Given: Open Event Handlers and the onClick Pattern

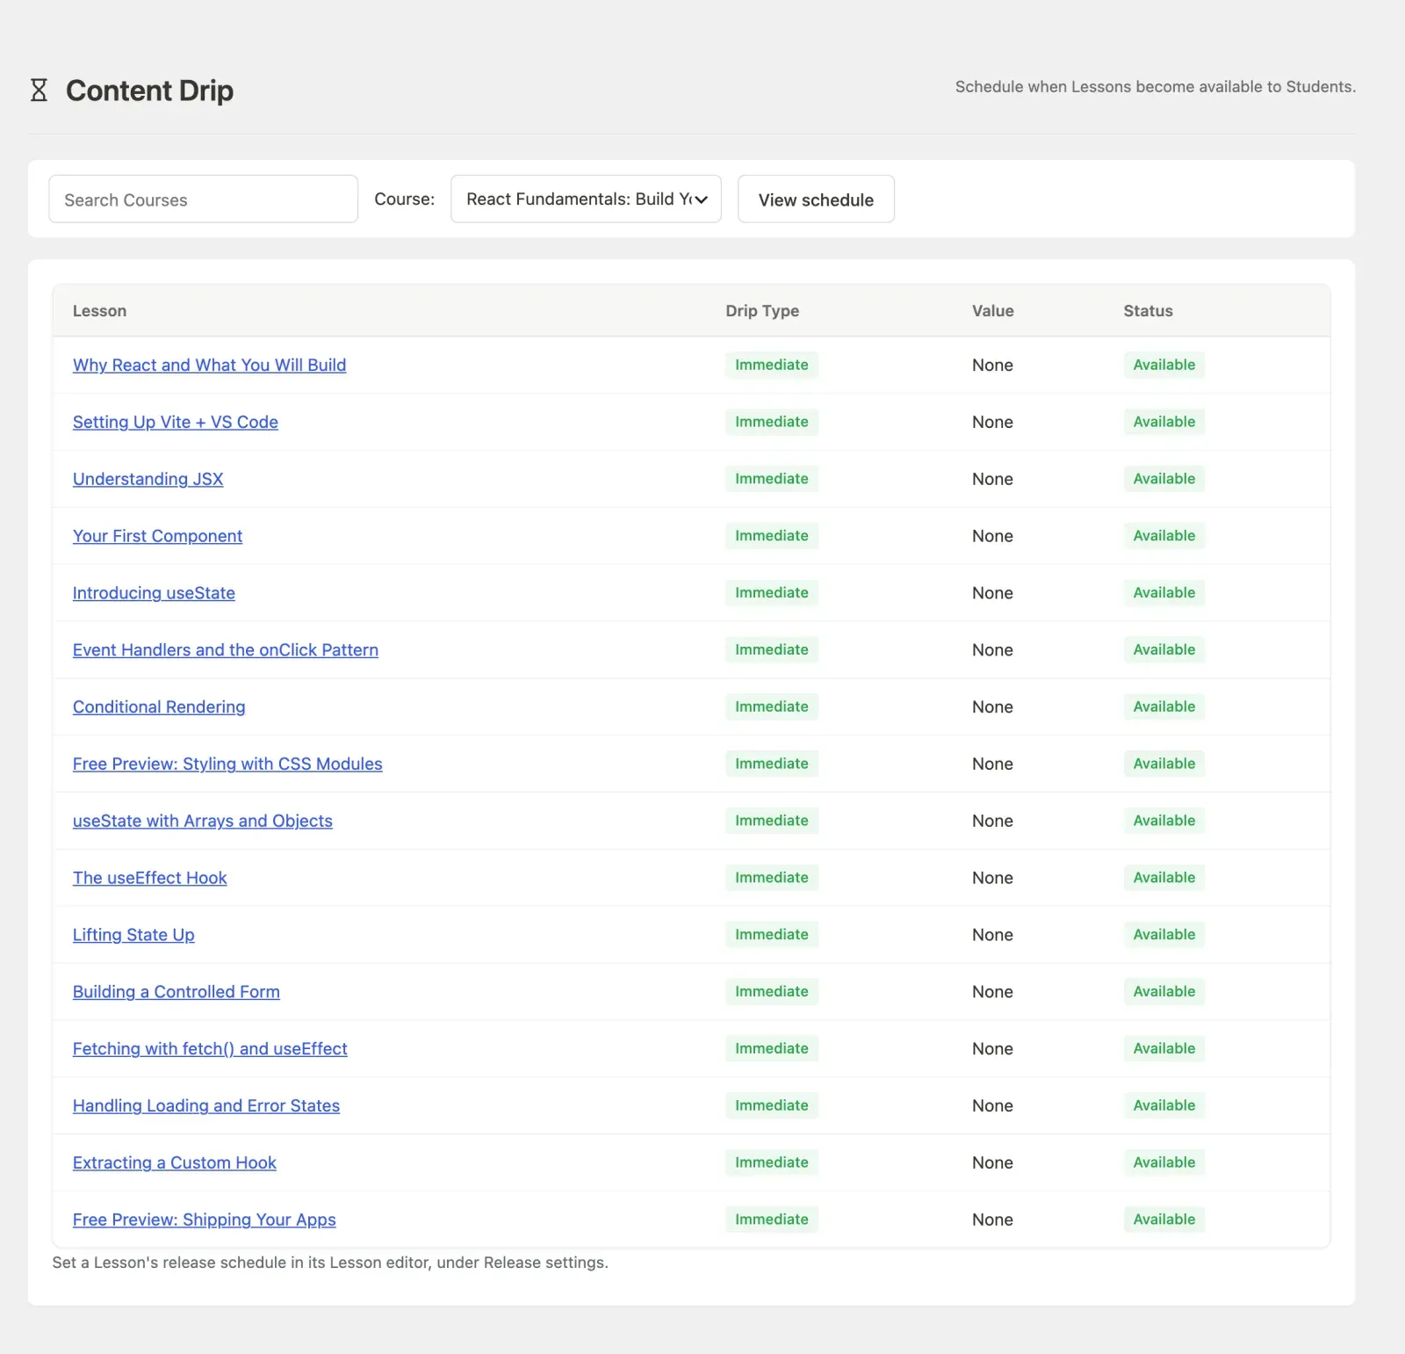Looking at the screenshot, I should click(x=226, y=650).
